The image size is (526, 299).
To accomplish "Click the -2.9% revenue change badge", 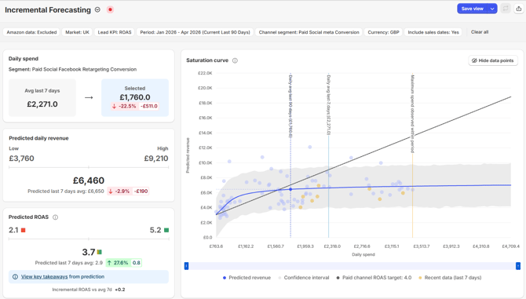I will tap(119, 191).
